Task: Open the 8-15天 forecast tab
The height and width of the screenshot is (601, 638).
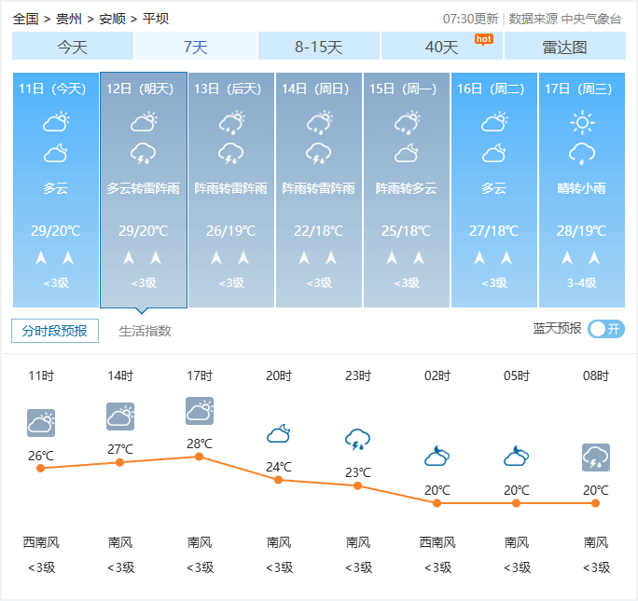Action: pos(319,47)
